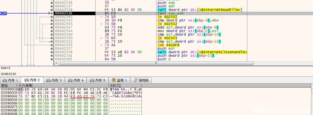The width and height of the screenshot is (313, 115).
Task: Open the 内存 4 dump tab
Action: (x=76, y=80)
